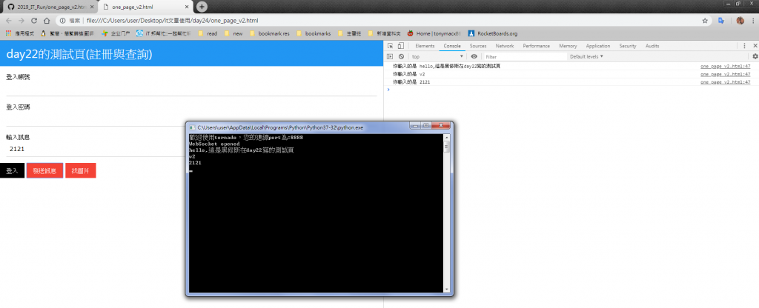Switch to the Application tab
The image size is (759, 308).
pos(598,46)
